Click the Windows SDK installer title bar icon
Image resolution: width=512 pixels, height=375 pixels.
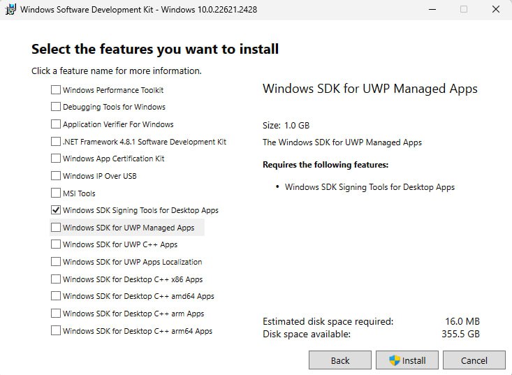(x=11, y=10)
